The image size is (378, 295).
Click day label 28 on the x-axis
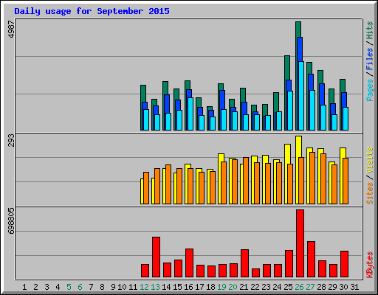coord(322,287)
